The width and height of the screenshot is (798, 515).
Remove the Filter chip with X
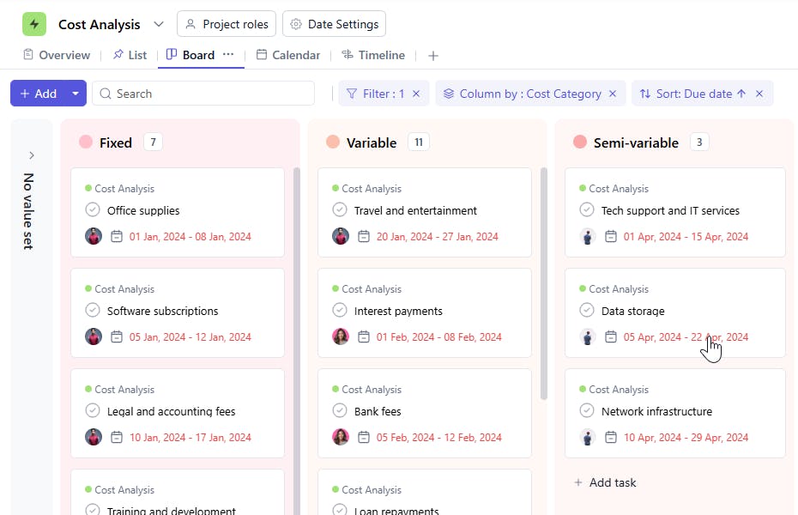click(416, 94)
